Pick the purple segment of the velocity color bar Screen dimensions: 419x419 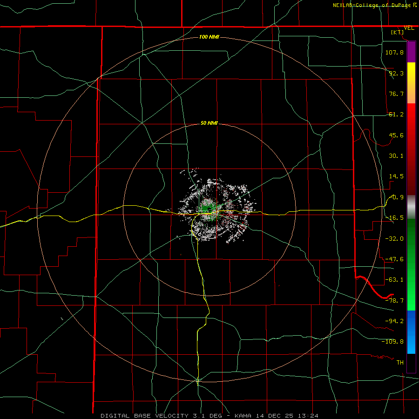pos(411,52)
